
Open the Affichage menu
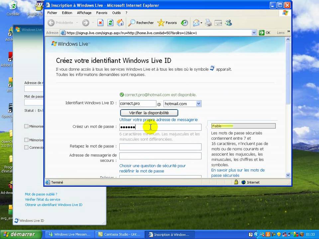(84, 13)
